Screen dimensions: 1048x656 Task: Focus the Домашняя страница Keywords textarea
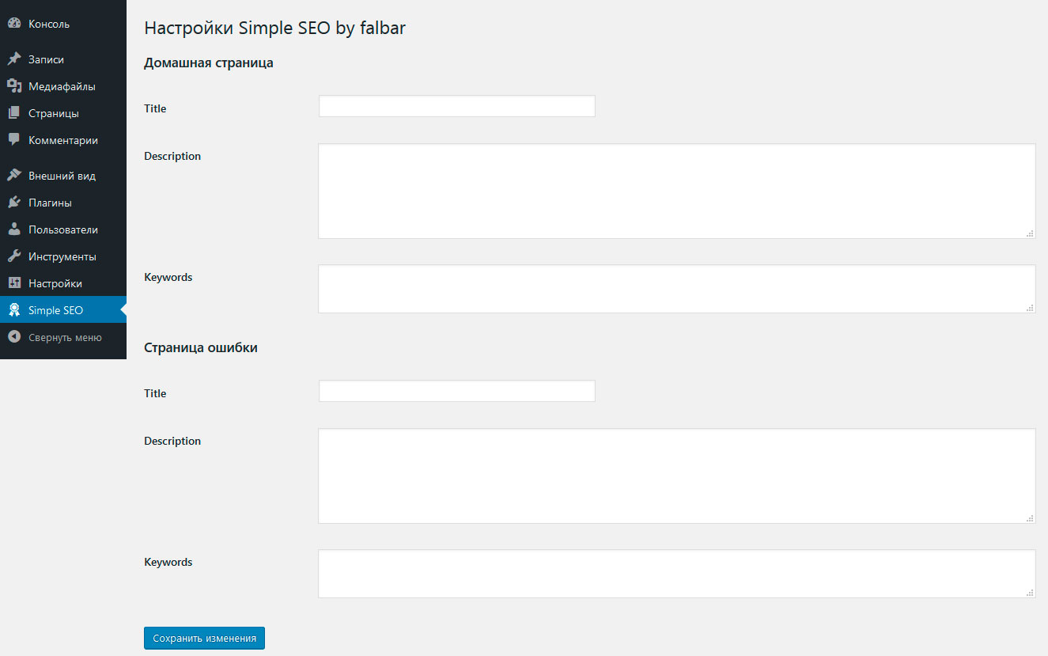[x=676, y=289]
